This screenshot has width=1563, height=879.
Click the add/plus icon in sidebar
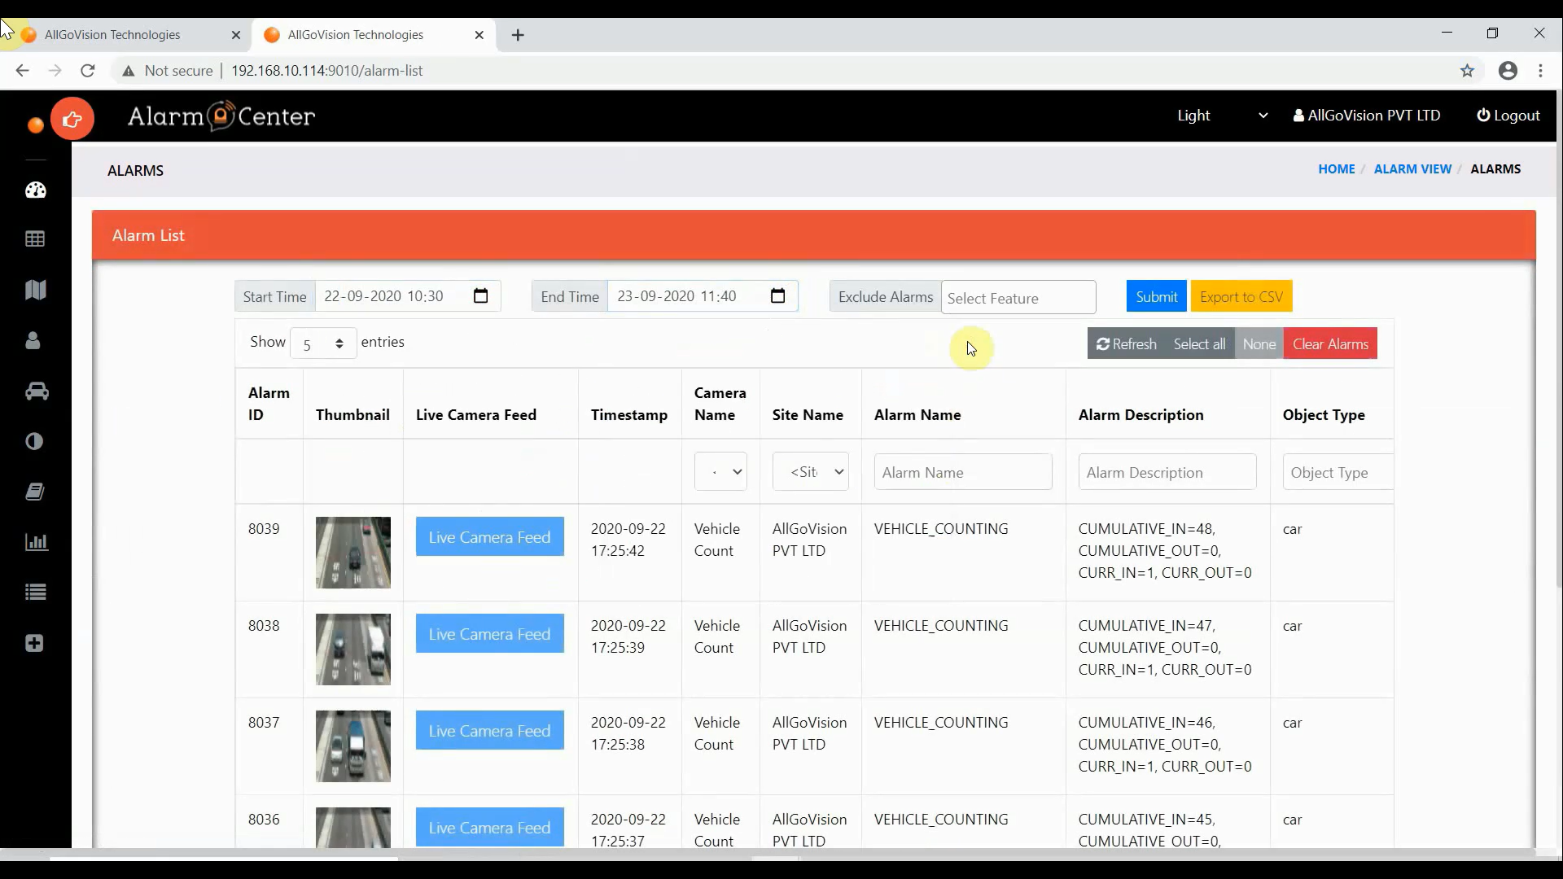coord(34,643)
